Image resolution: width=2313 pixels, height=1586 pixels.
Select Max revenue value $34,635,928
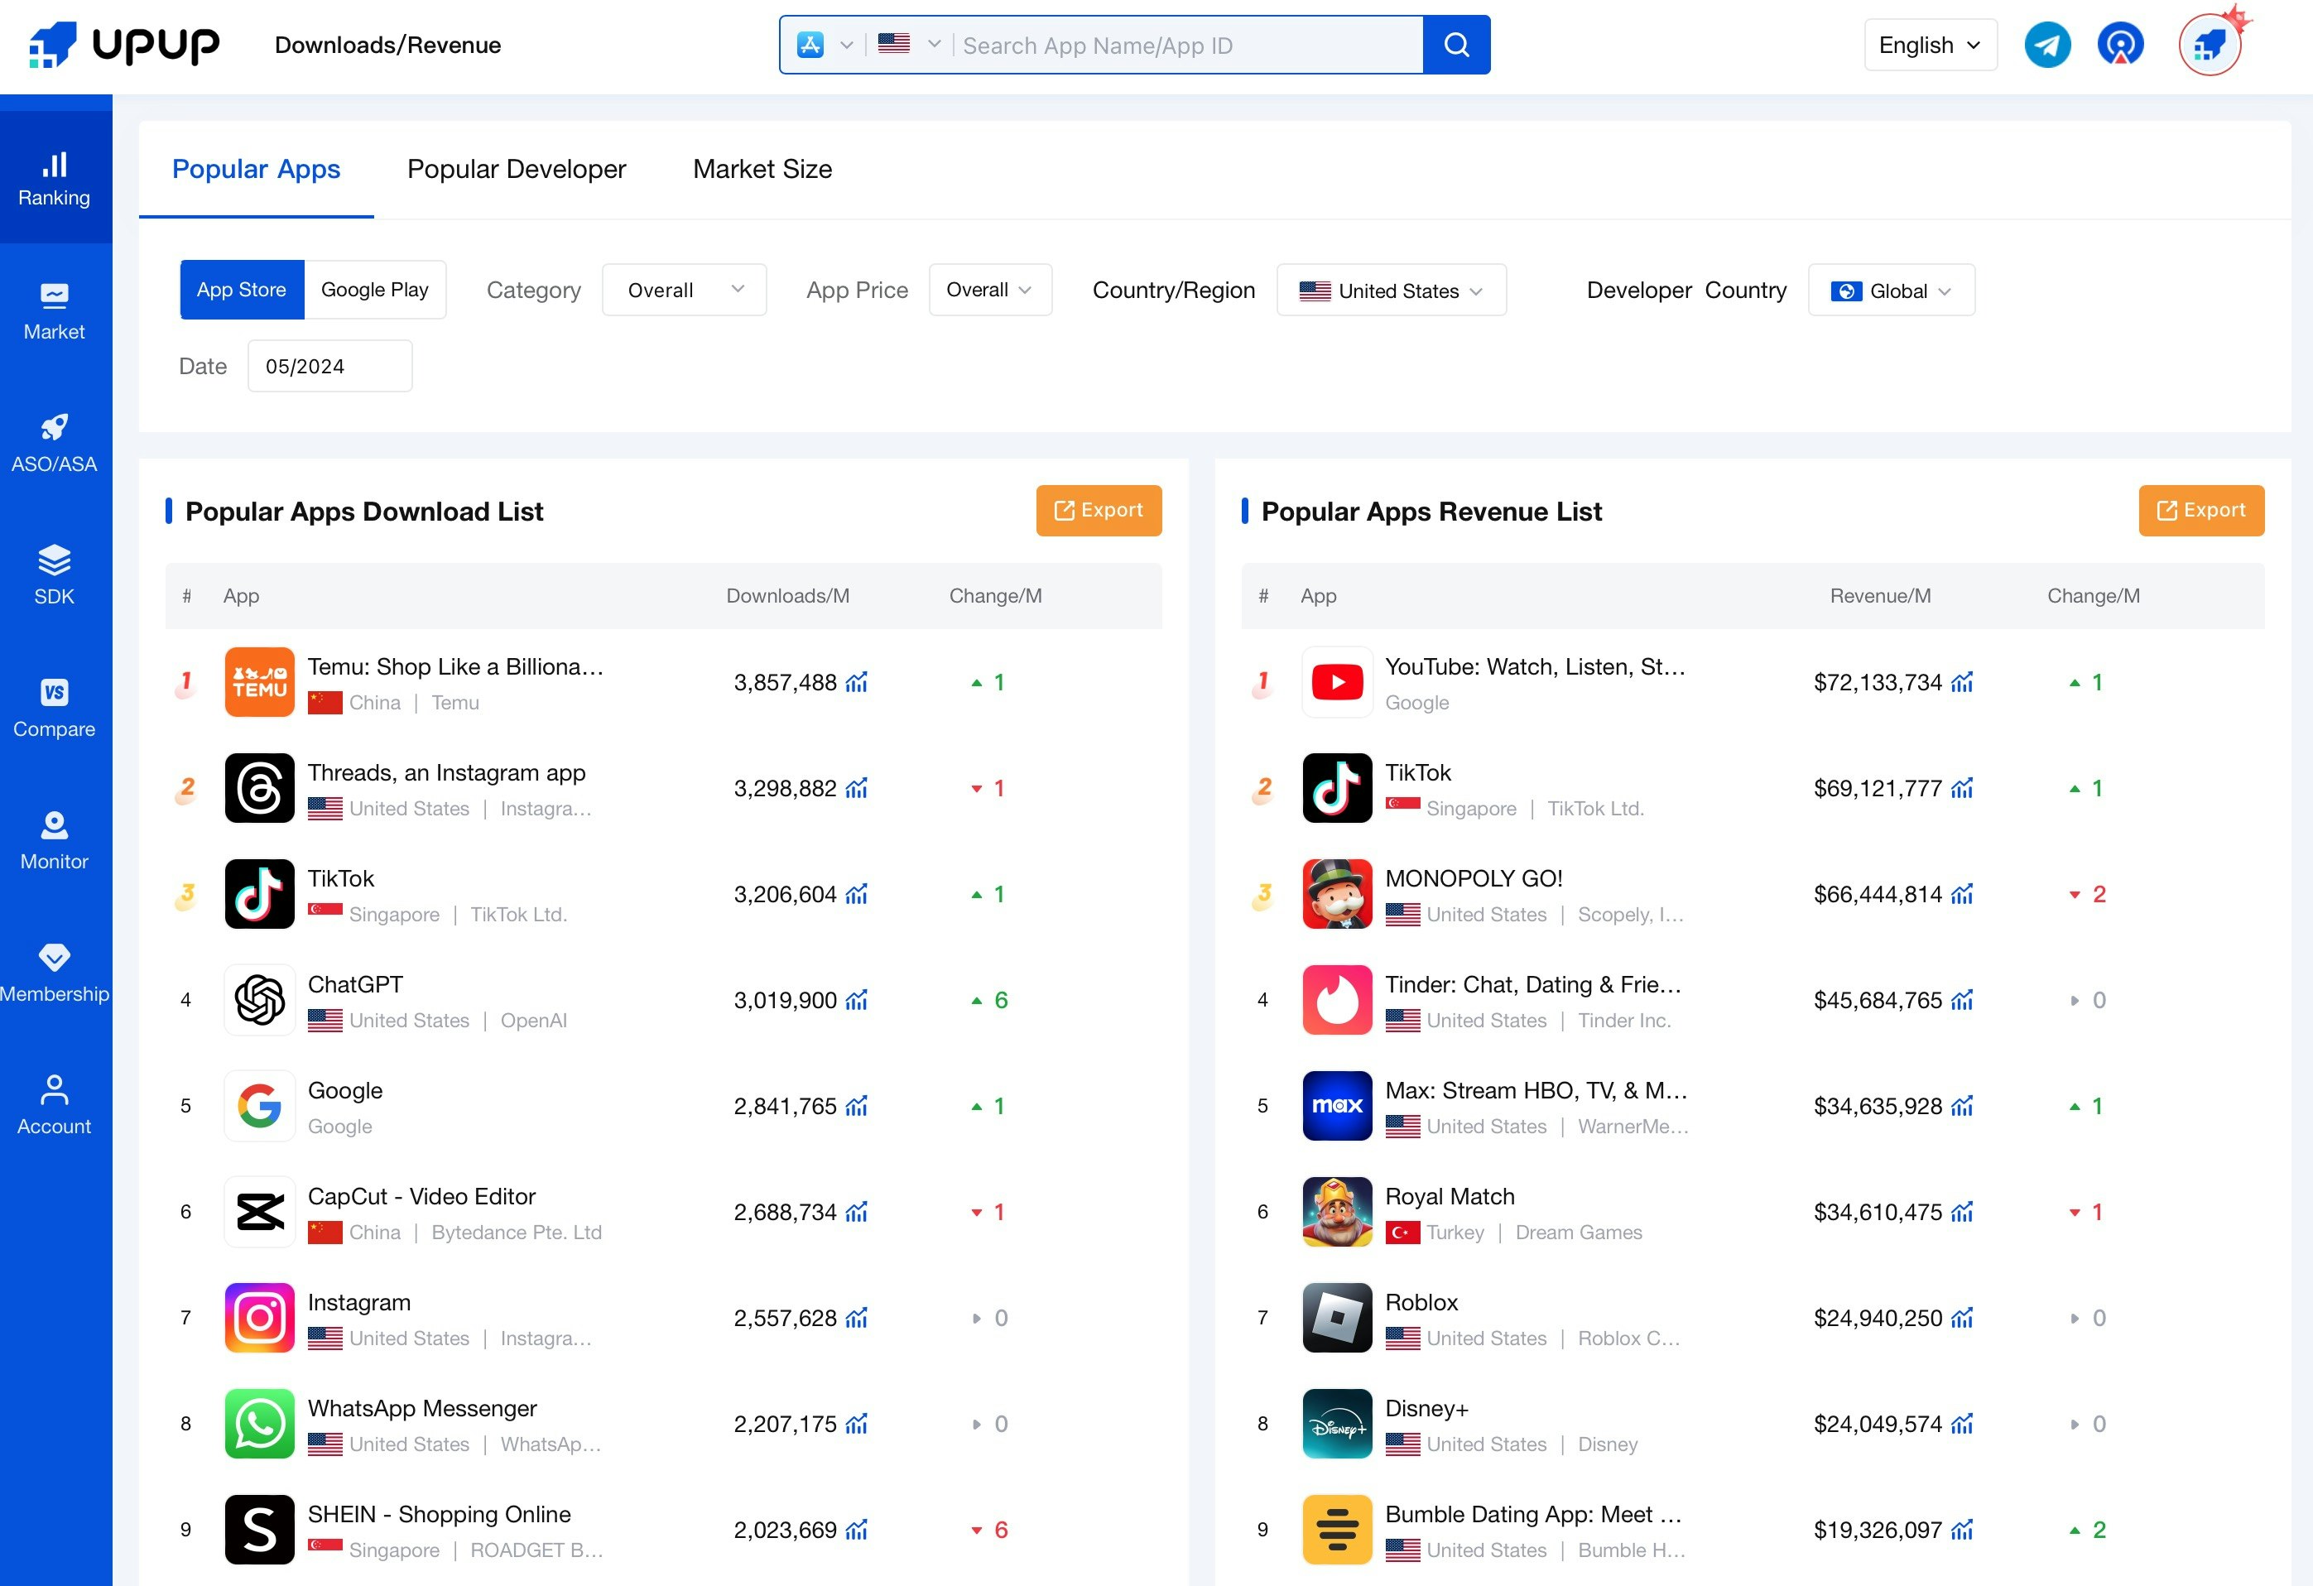pyautogui.click(x=1877, y=1107)
